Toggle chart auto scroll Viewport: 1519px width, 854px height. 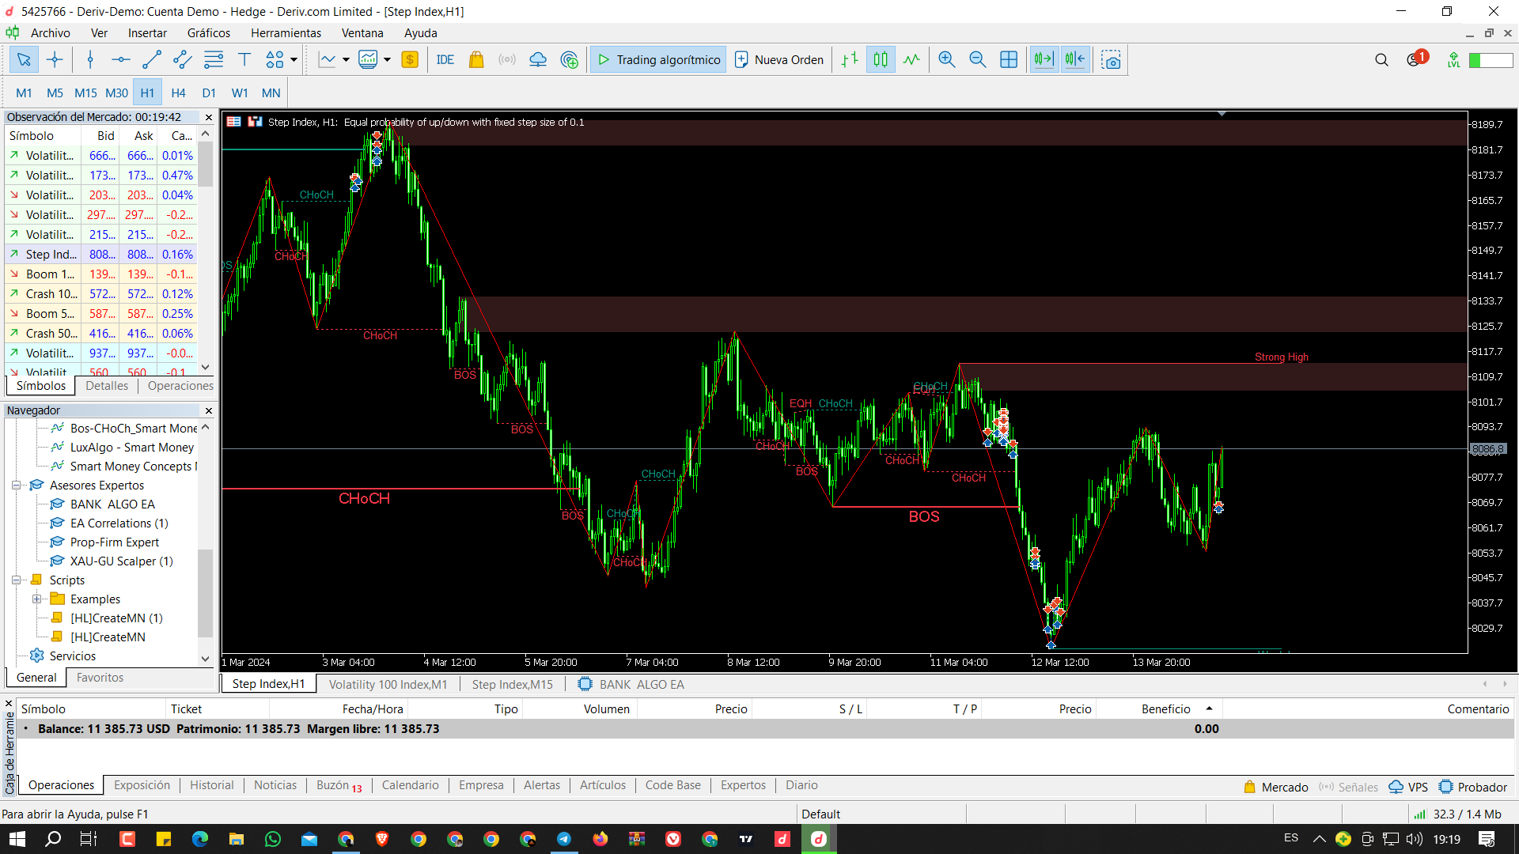[x=1044, y=60]
